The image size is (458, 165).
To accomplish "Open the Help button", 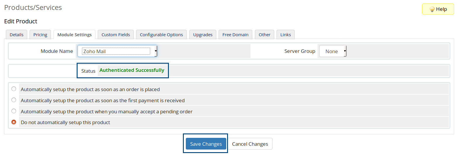I will [x=438, y=9].
